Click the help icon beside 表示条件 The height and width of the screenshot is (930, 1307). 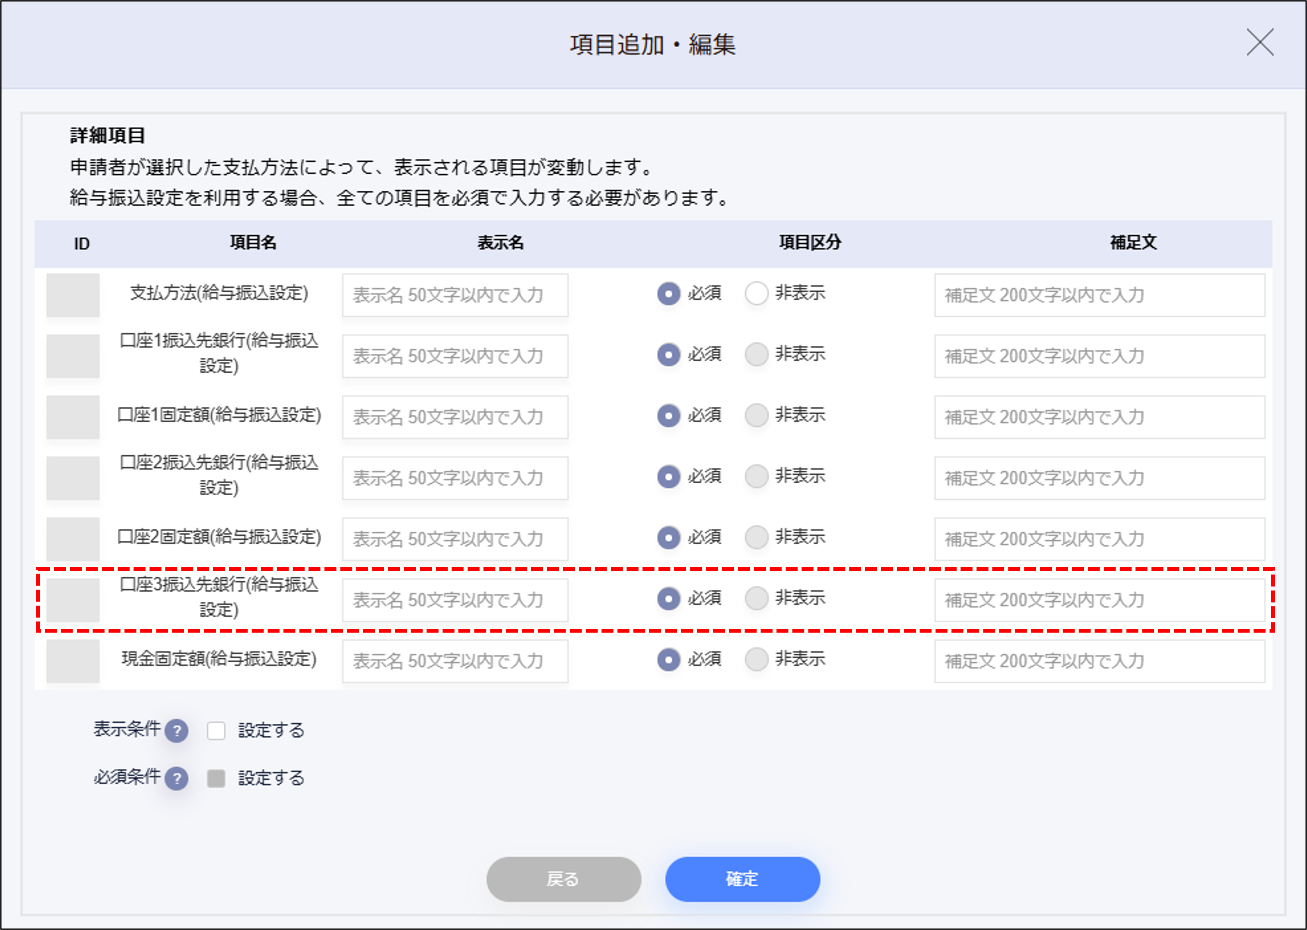177,731
